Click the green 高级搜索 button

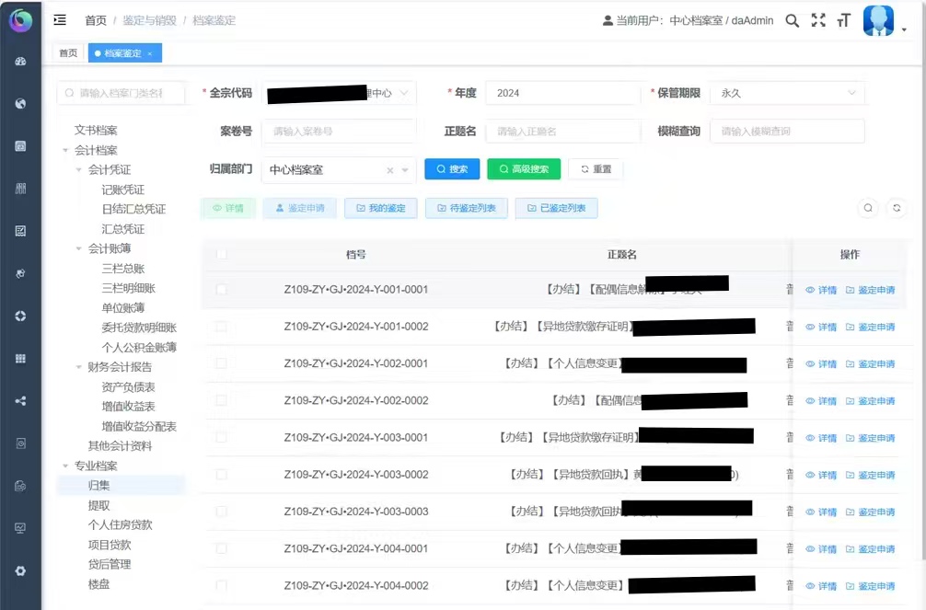[x=523, y=169]
